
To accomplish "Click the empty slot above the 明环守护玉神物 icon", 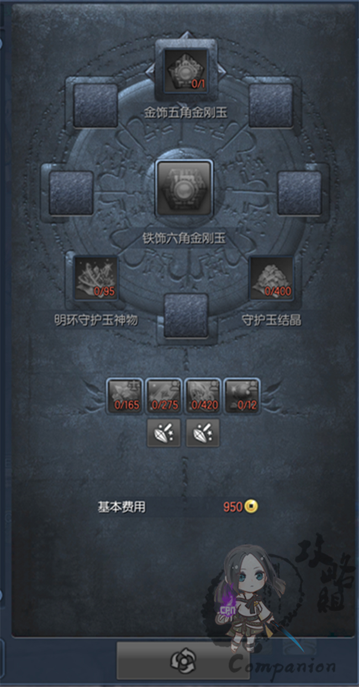I will coord(71,193).
